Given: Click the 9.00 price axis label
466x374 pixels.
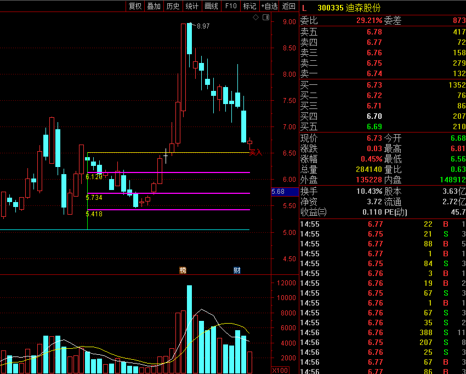Looking at the screenshot, I should click(x=289, y=22).
